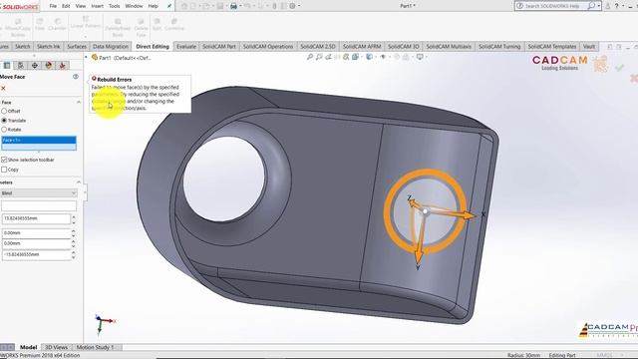Open the PropertyManager tab icon
638x359 pixels.
pos(7,65)
